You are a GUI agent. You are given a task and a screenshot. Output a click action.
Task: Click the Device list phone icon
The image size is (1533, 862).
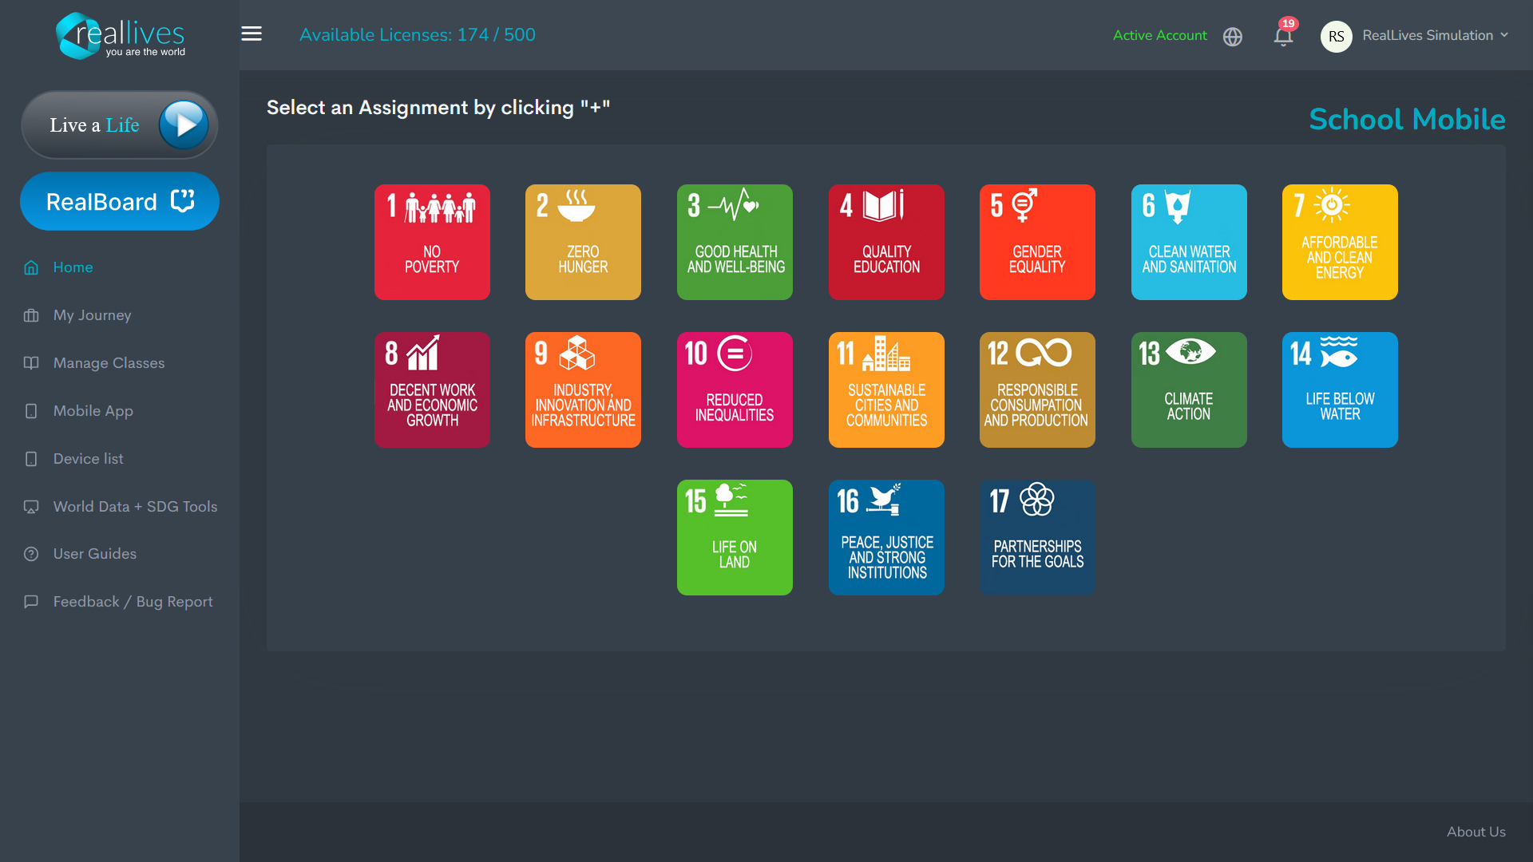coord(31,459)
